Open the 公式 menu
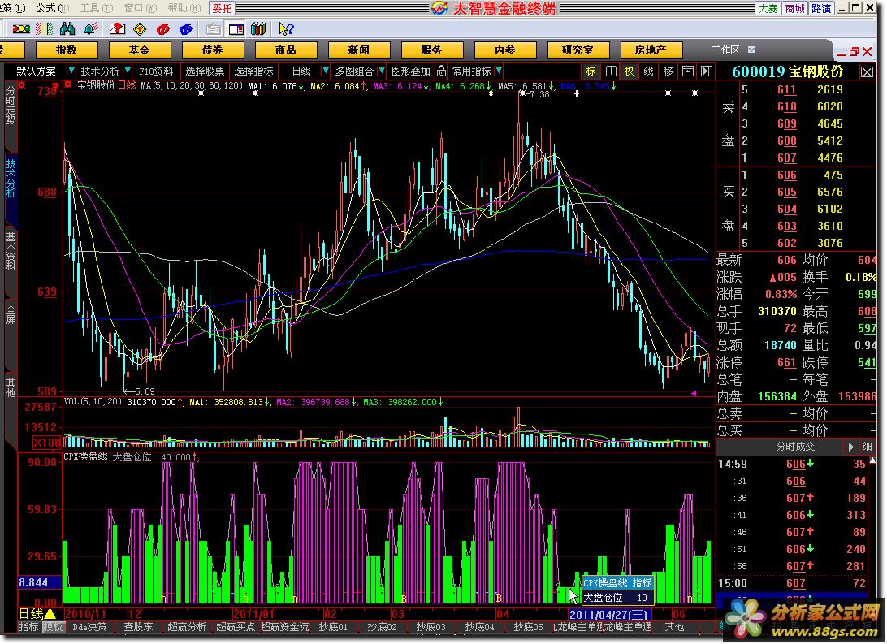 (x=52, y=8)
